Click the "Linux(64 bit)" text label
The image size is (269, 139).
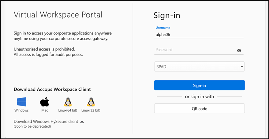pos(68,110)
